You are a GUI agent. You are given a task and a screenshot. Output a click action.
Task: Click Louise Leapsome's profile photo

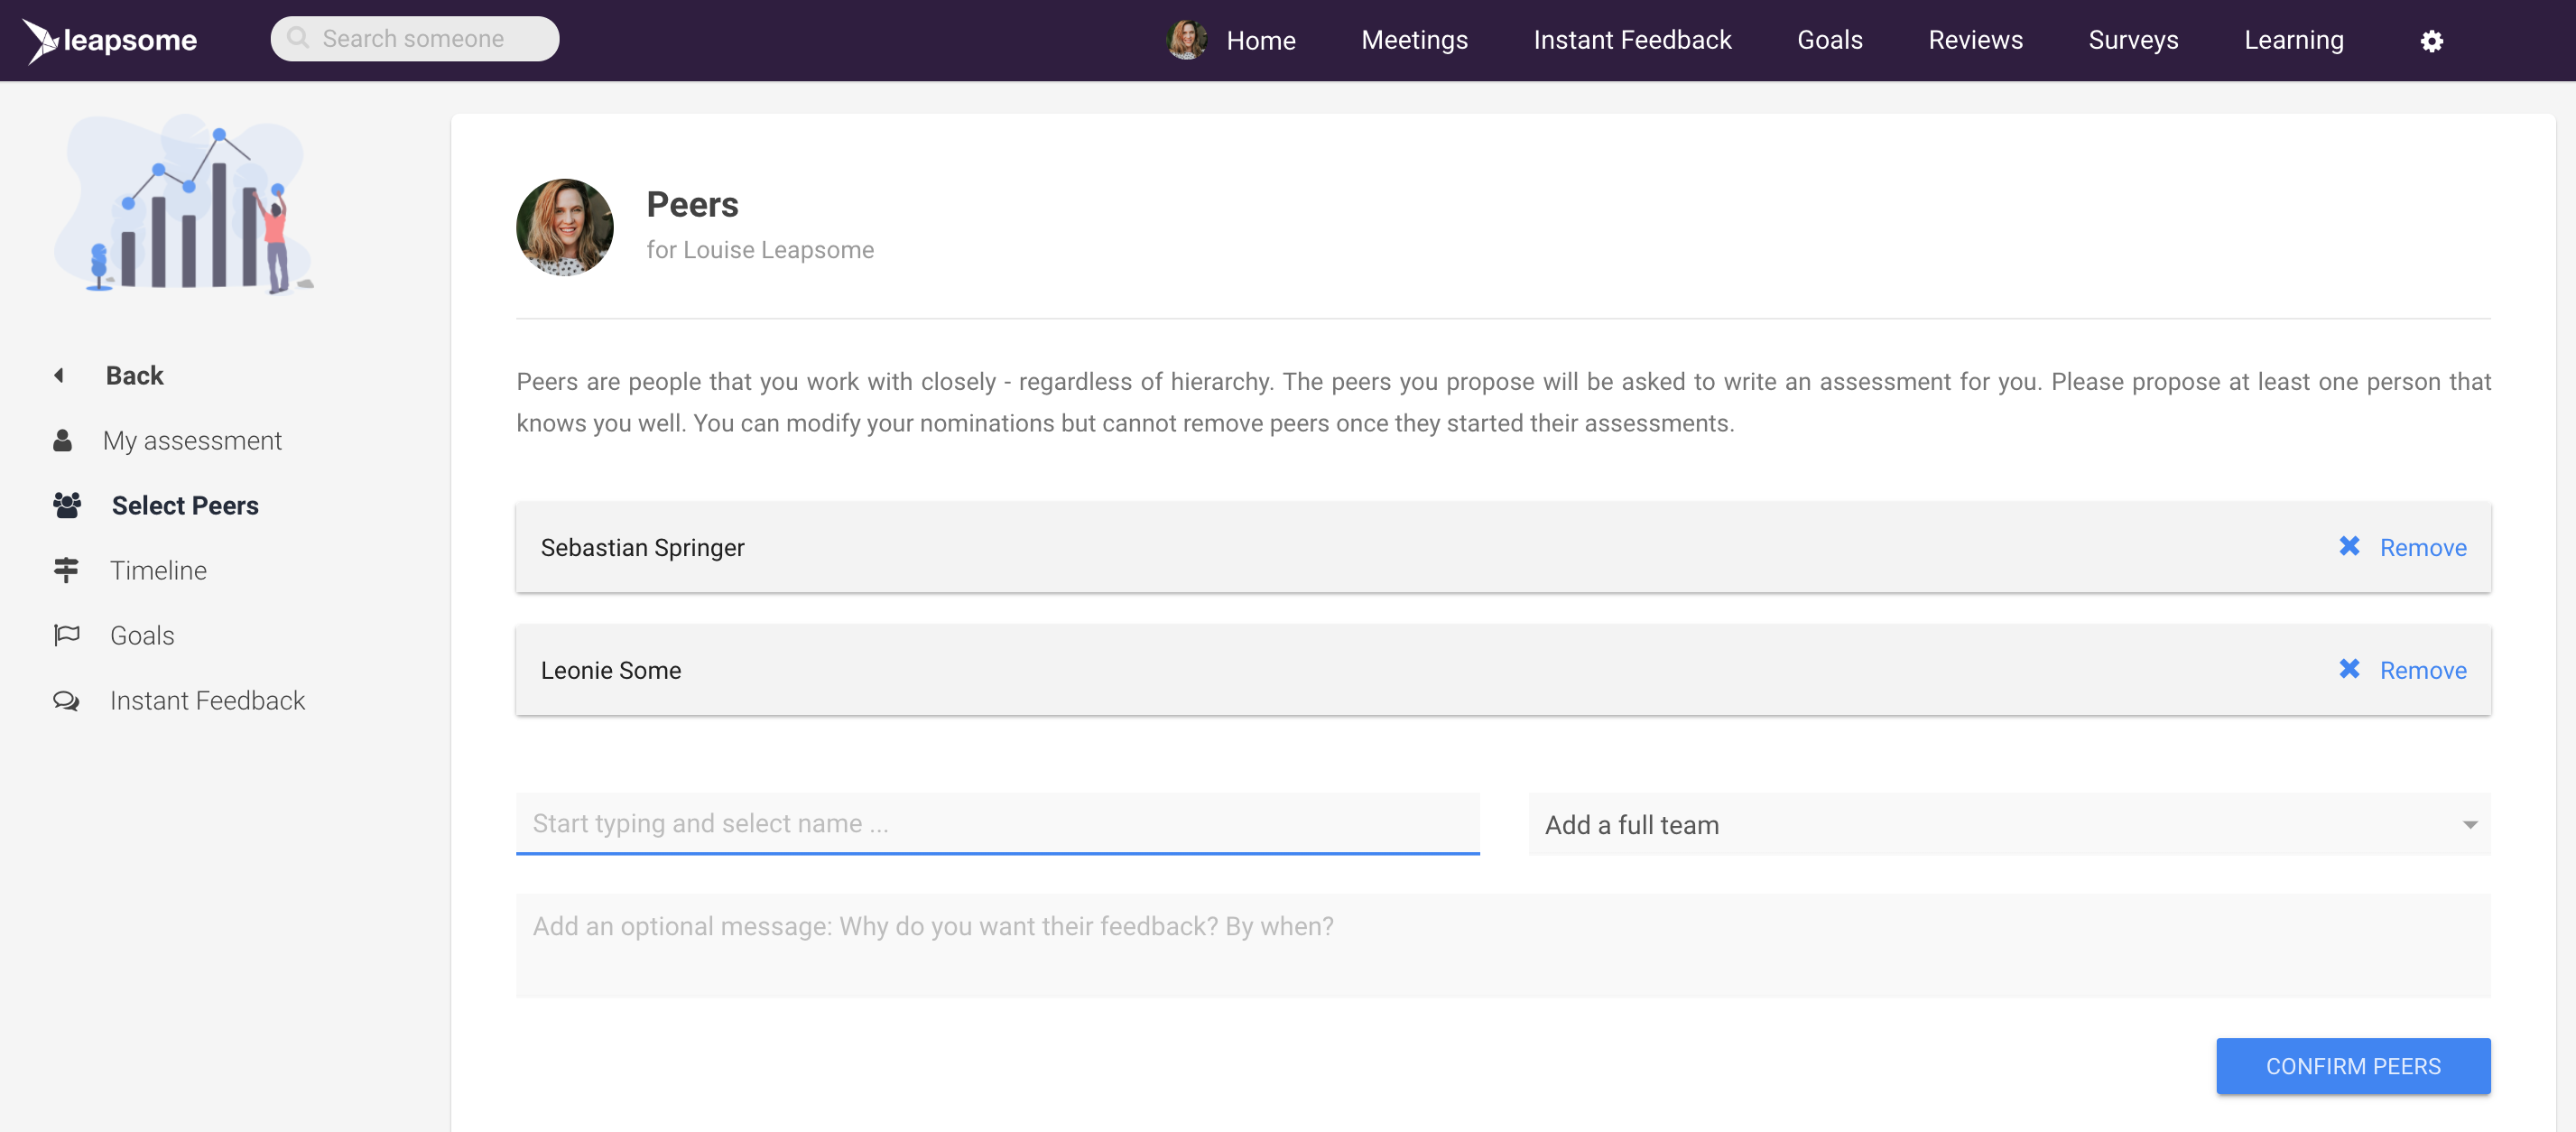pyautogui.click(x=565, y=227)
